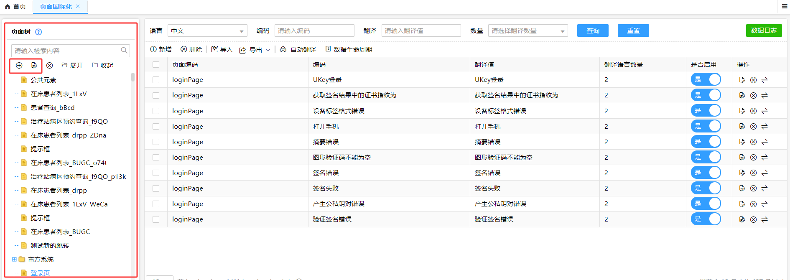Select the checkbox for 摘要错误 row
This screenshot has width=790, height=280.
tap(156, 142)
